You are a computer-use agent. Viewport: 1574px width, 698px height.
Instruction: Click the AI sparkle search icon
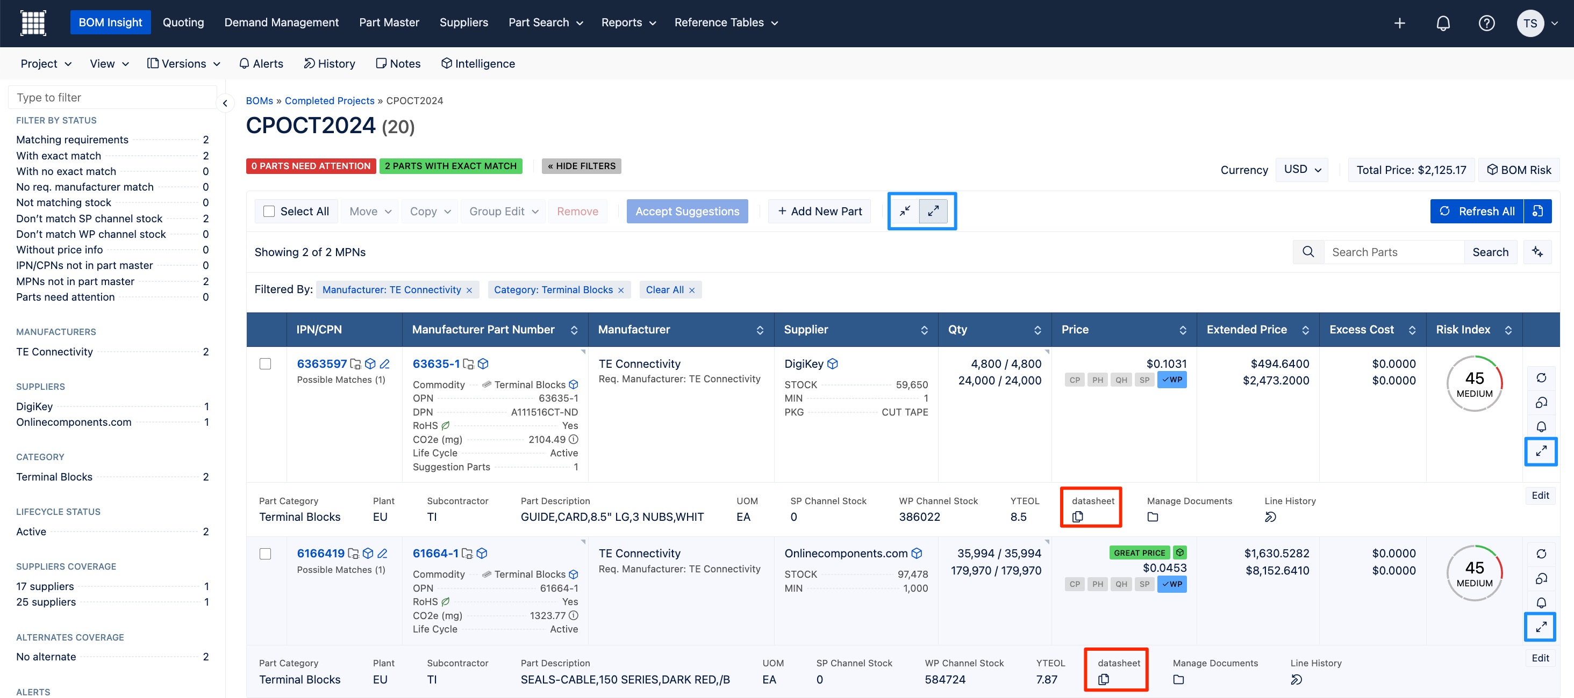point(1537,252)
